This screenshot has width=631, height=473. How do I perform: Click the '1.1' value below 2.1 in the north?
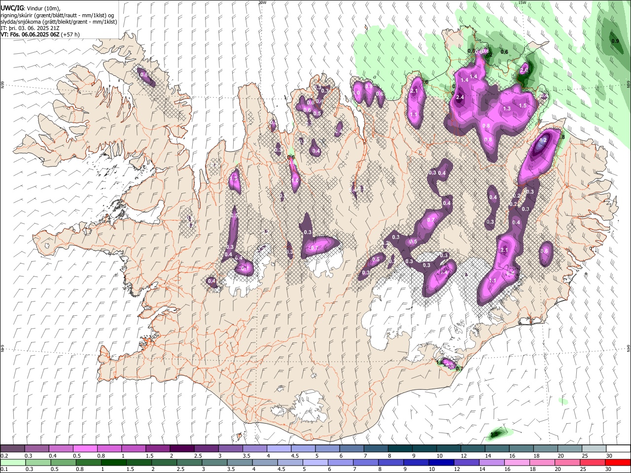point(414,114)
